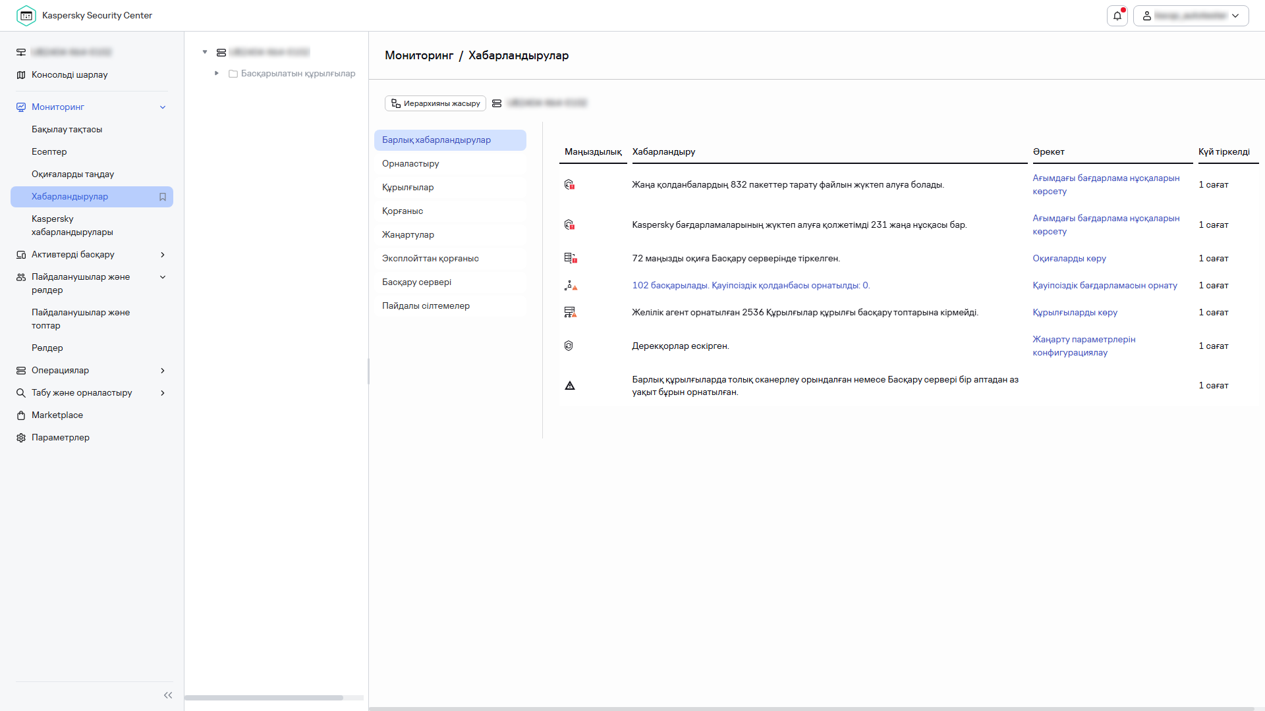Click the Marketplace bag icon
Image resolution: width=1265 pixels, height=711 pixels.
pos(21,415)
